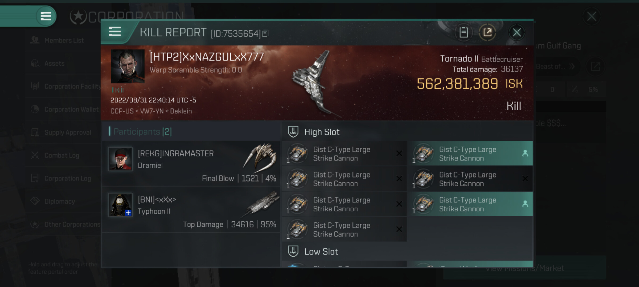639x287 pixels.
Task: Share the kill report via export icon
Action: (487, 32)
